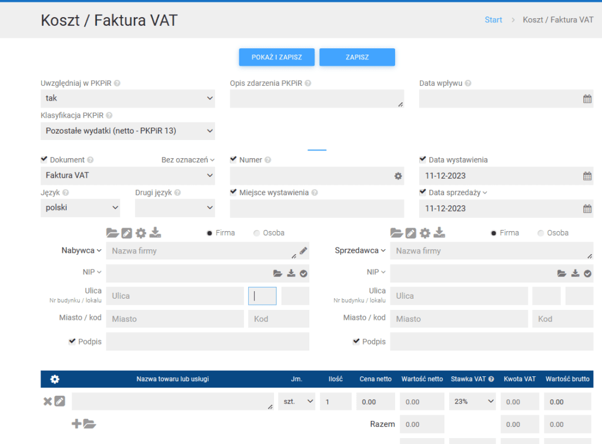Click pencil icon in Nabywca name field
This screenshot has height=444, width=602.
[303, 251]
